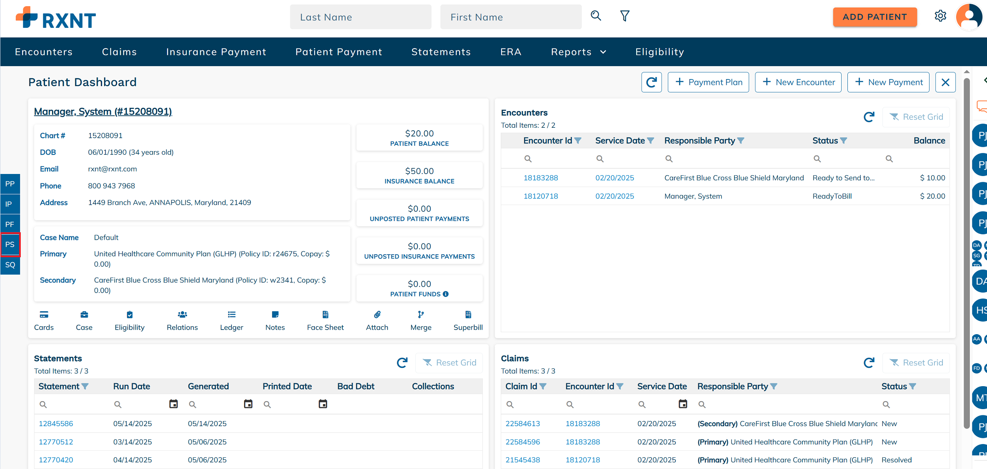The image size is (987, 469).
Task: Open encounter 18183288 link
Action: (x=540, y=178)
